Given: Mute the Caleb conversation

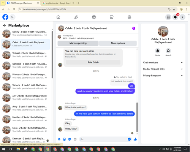Looking at the screenshot, I should point(158,51).
